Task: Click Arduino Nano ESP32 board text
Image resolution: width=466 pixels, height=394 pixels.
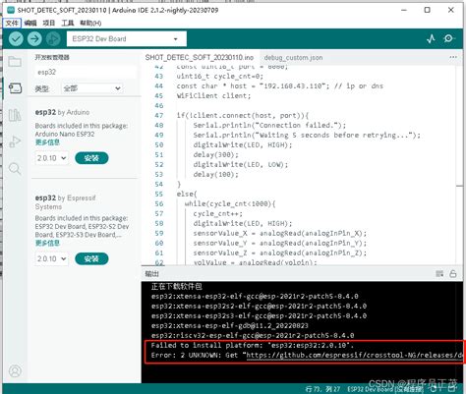Action: point(65,134)
